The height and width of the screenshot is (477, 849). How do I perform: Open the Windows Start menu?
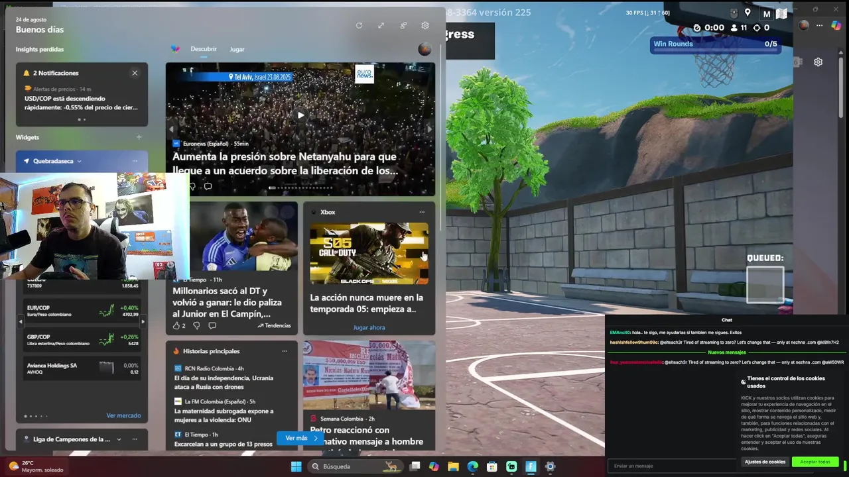point(296,466)
